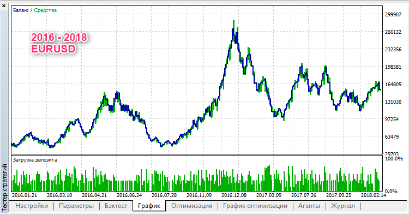Click the 100.0% deposit load label
409x215 pixels.
coord(394,159)
